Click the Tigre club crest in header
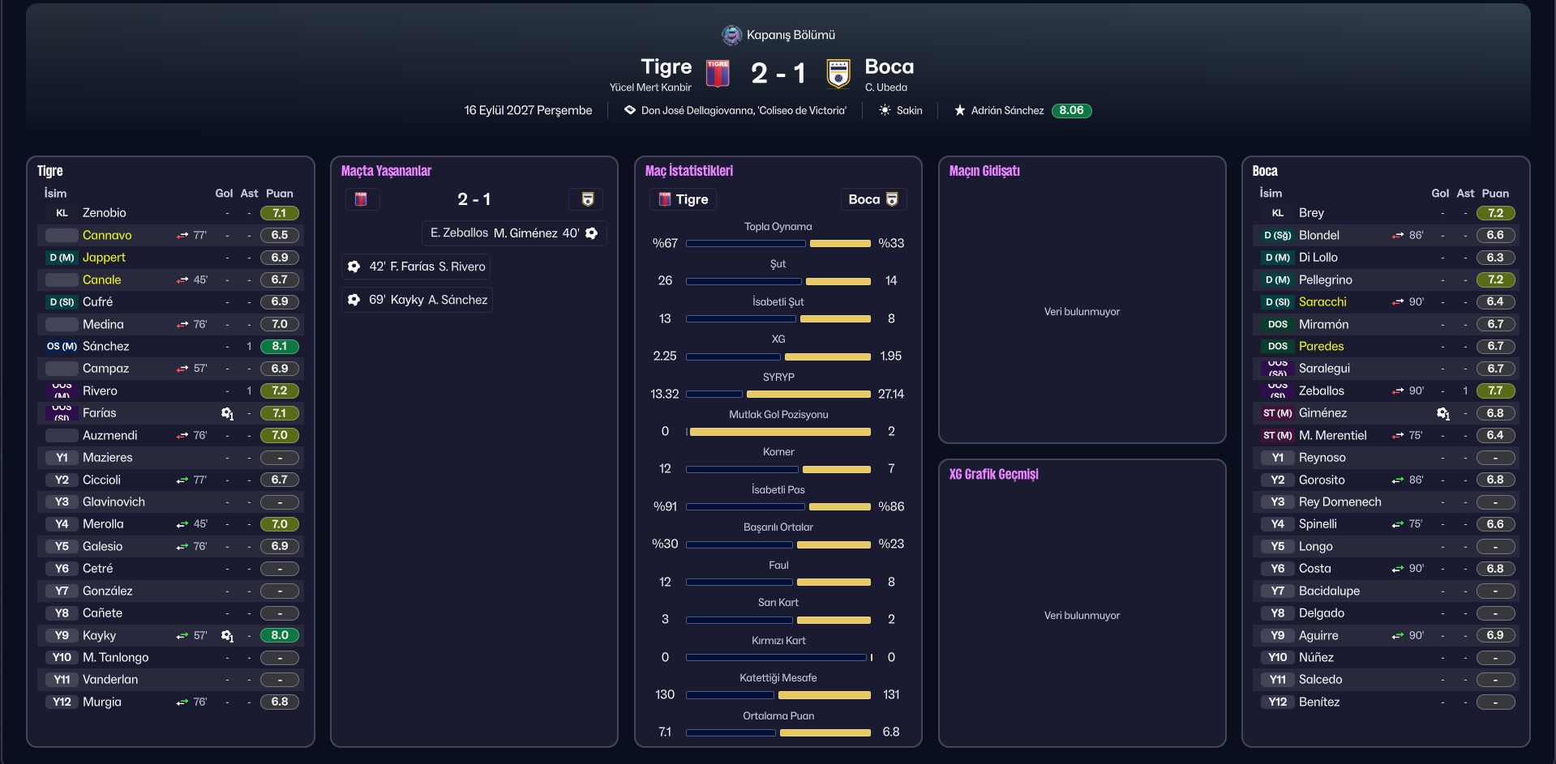The width and height of the screenshot is (1556, 764). [718, 74]
